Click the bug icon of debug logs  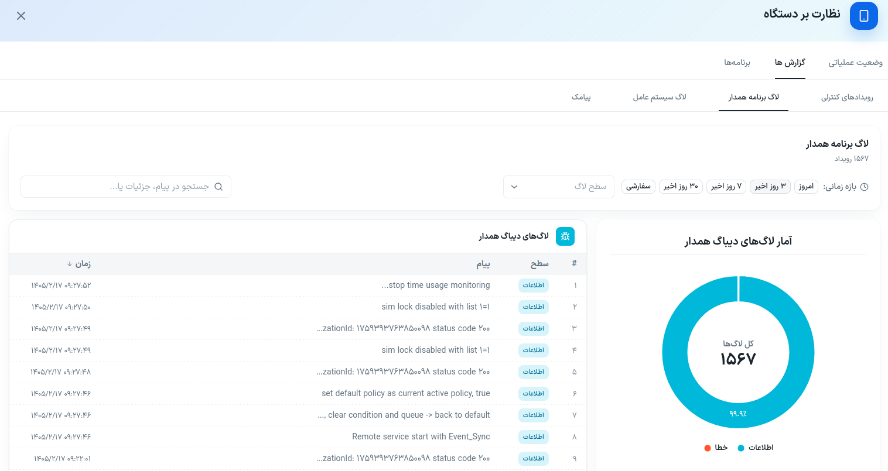click(x=565, y=236)
